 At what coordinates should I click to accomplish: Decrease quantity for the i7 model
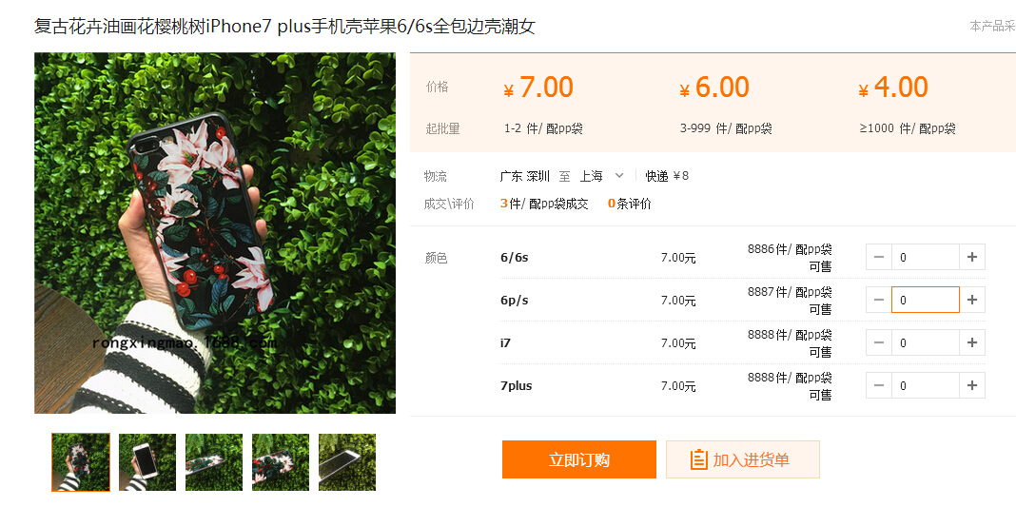coord(879,342)
